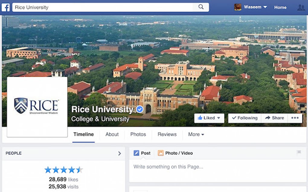The image size is (308, 192).
Task: Expand the More tab dropdown
Action: 196,135
